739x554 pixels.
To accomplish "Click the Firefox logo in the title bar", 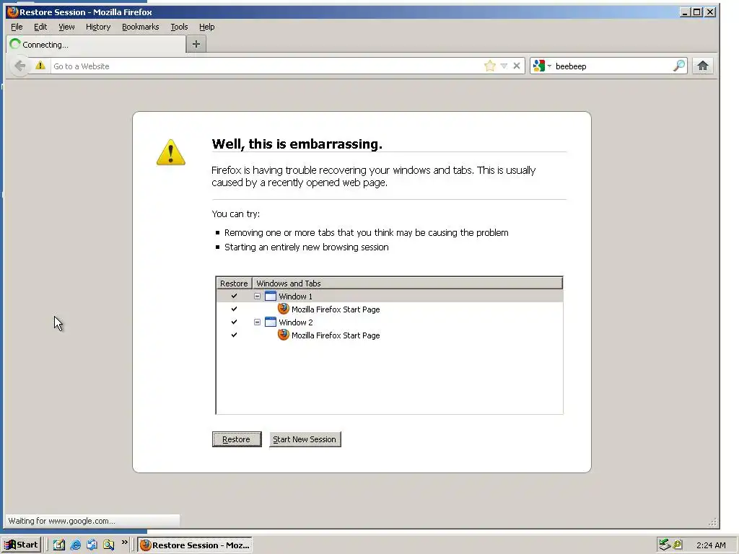I will 13,12.
